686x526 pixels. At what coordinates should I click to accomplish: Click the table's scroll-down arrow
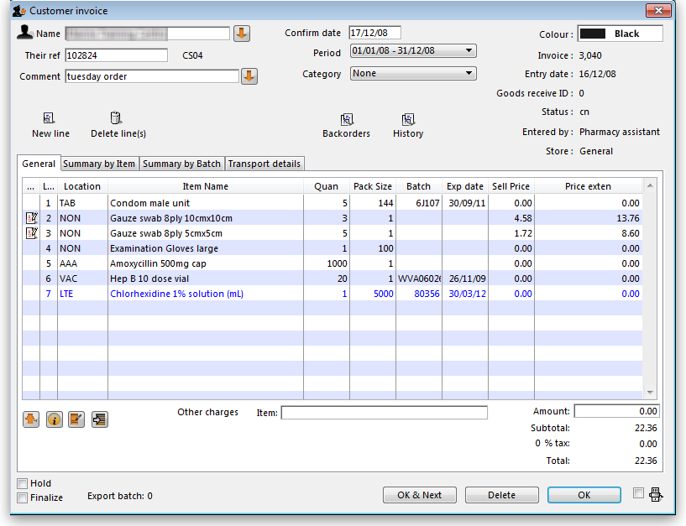pyautogui.click(x=649, y=393)
